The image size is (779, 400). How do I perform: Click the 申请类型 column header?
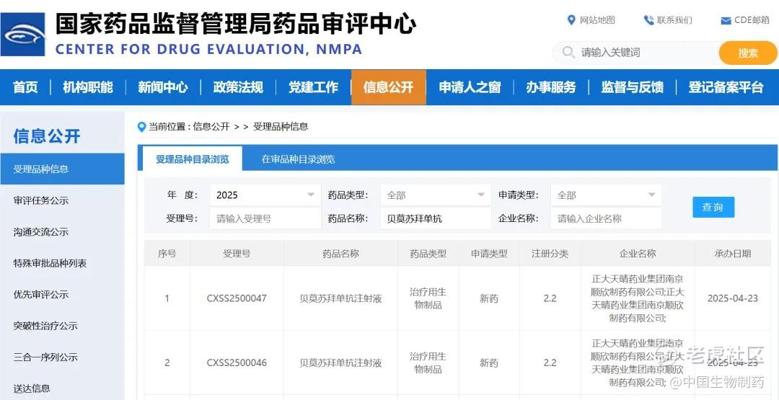(489, 254)
